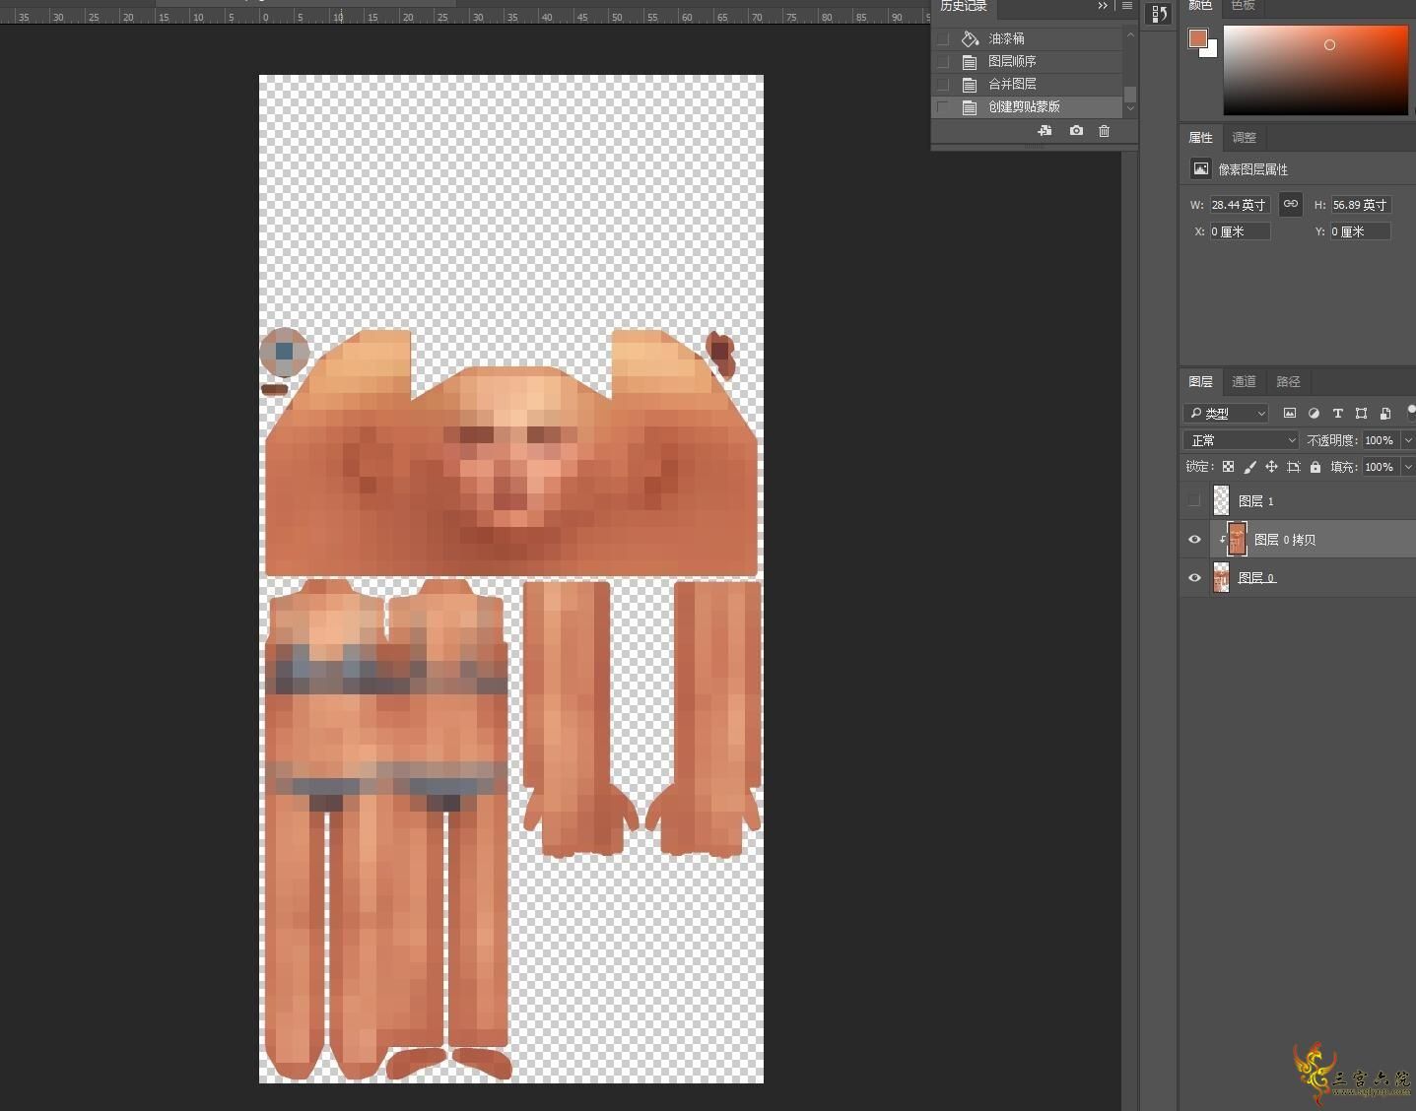
Task: Set history brush source at 图层顺序 state
Action: pos(943,61)
